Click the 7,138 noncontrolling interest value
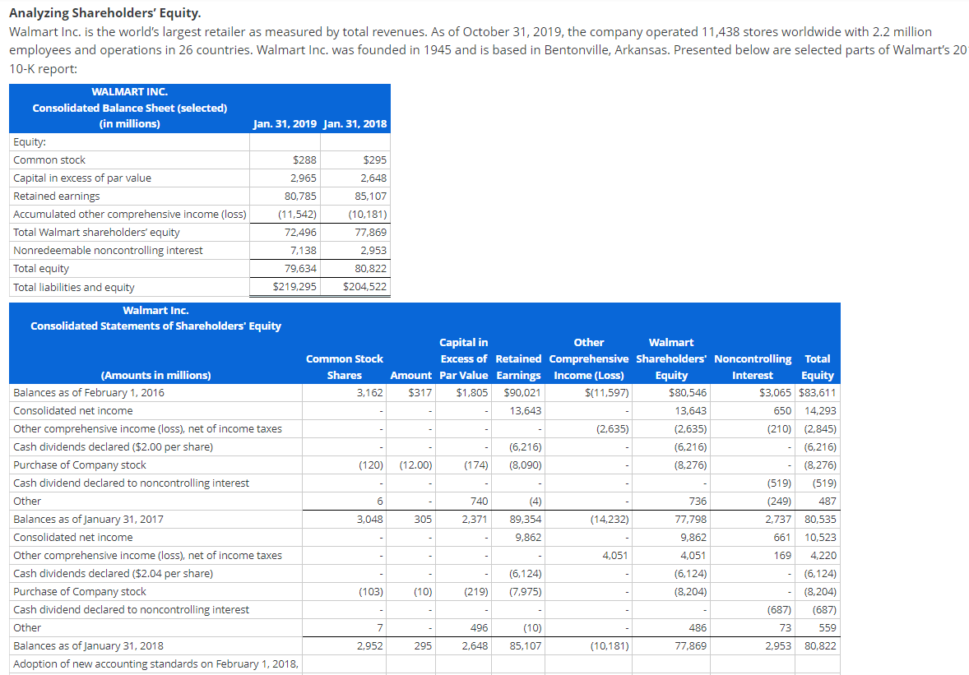The width and height of the screenshot is (969, 675). coord(304,250)
